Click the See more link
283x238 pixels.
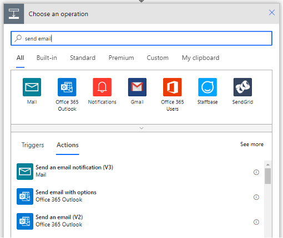pos(252,144)
